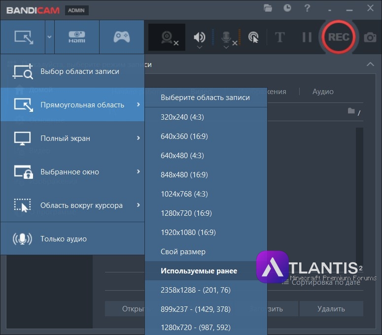The height and width of the screenshot is (335, 382).
Task: Pick the 1024x768 (4:3) size
Action: (206, 194)
